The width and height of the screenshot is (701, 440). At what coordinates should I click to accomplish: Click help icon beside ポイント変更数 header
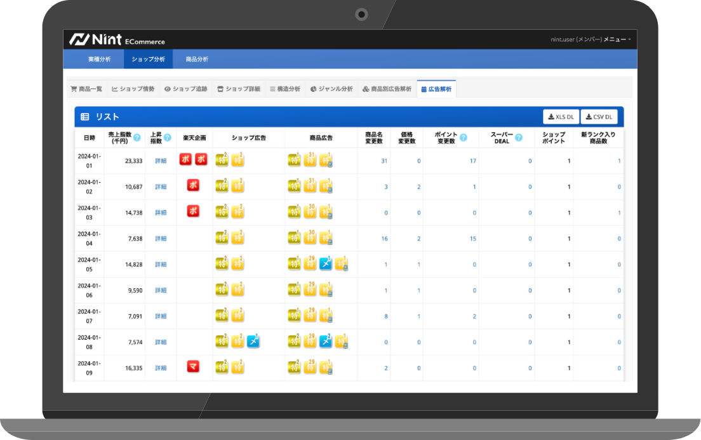point(463,138)
